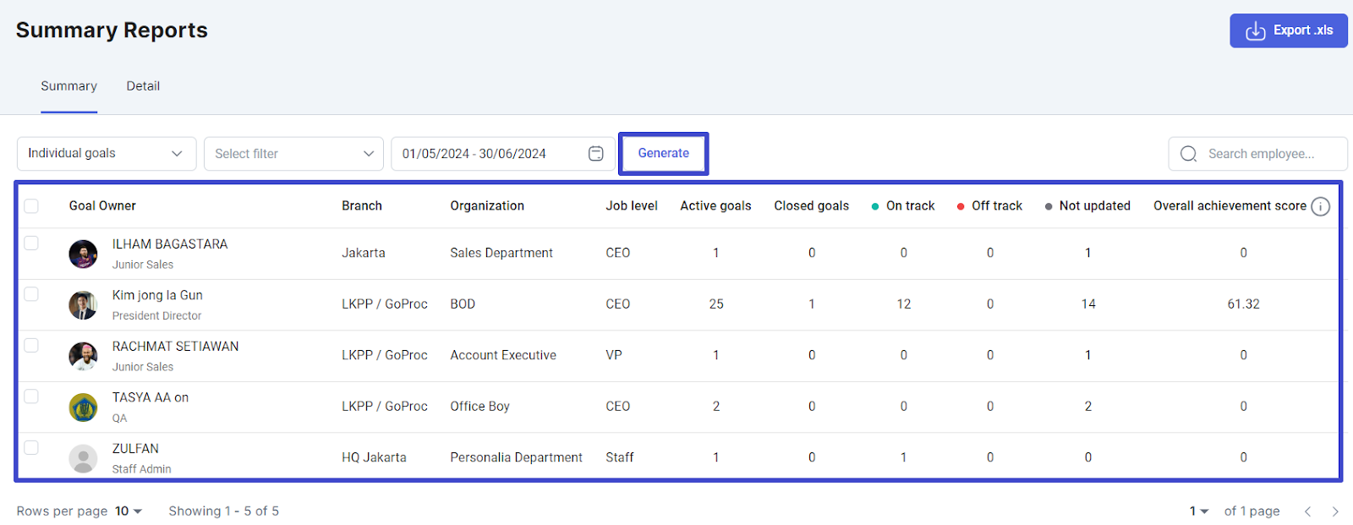Click the HQ Jakarta branch cell

click(x=374, y=457)
